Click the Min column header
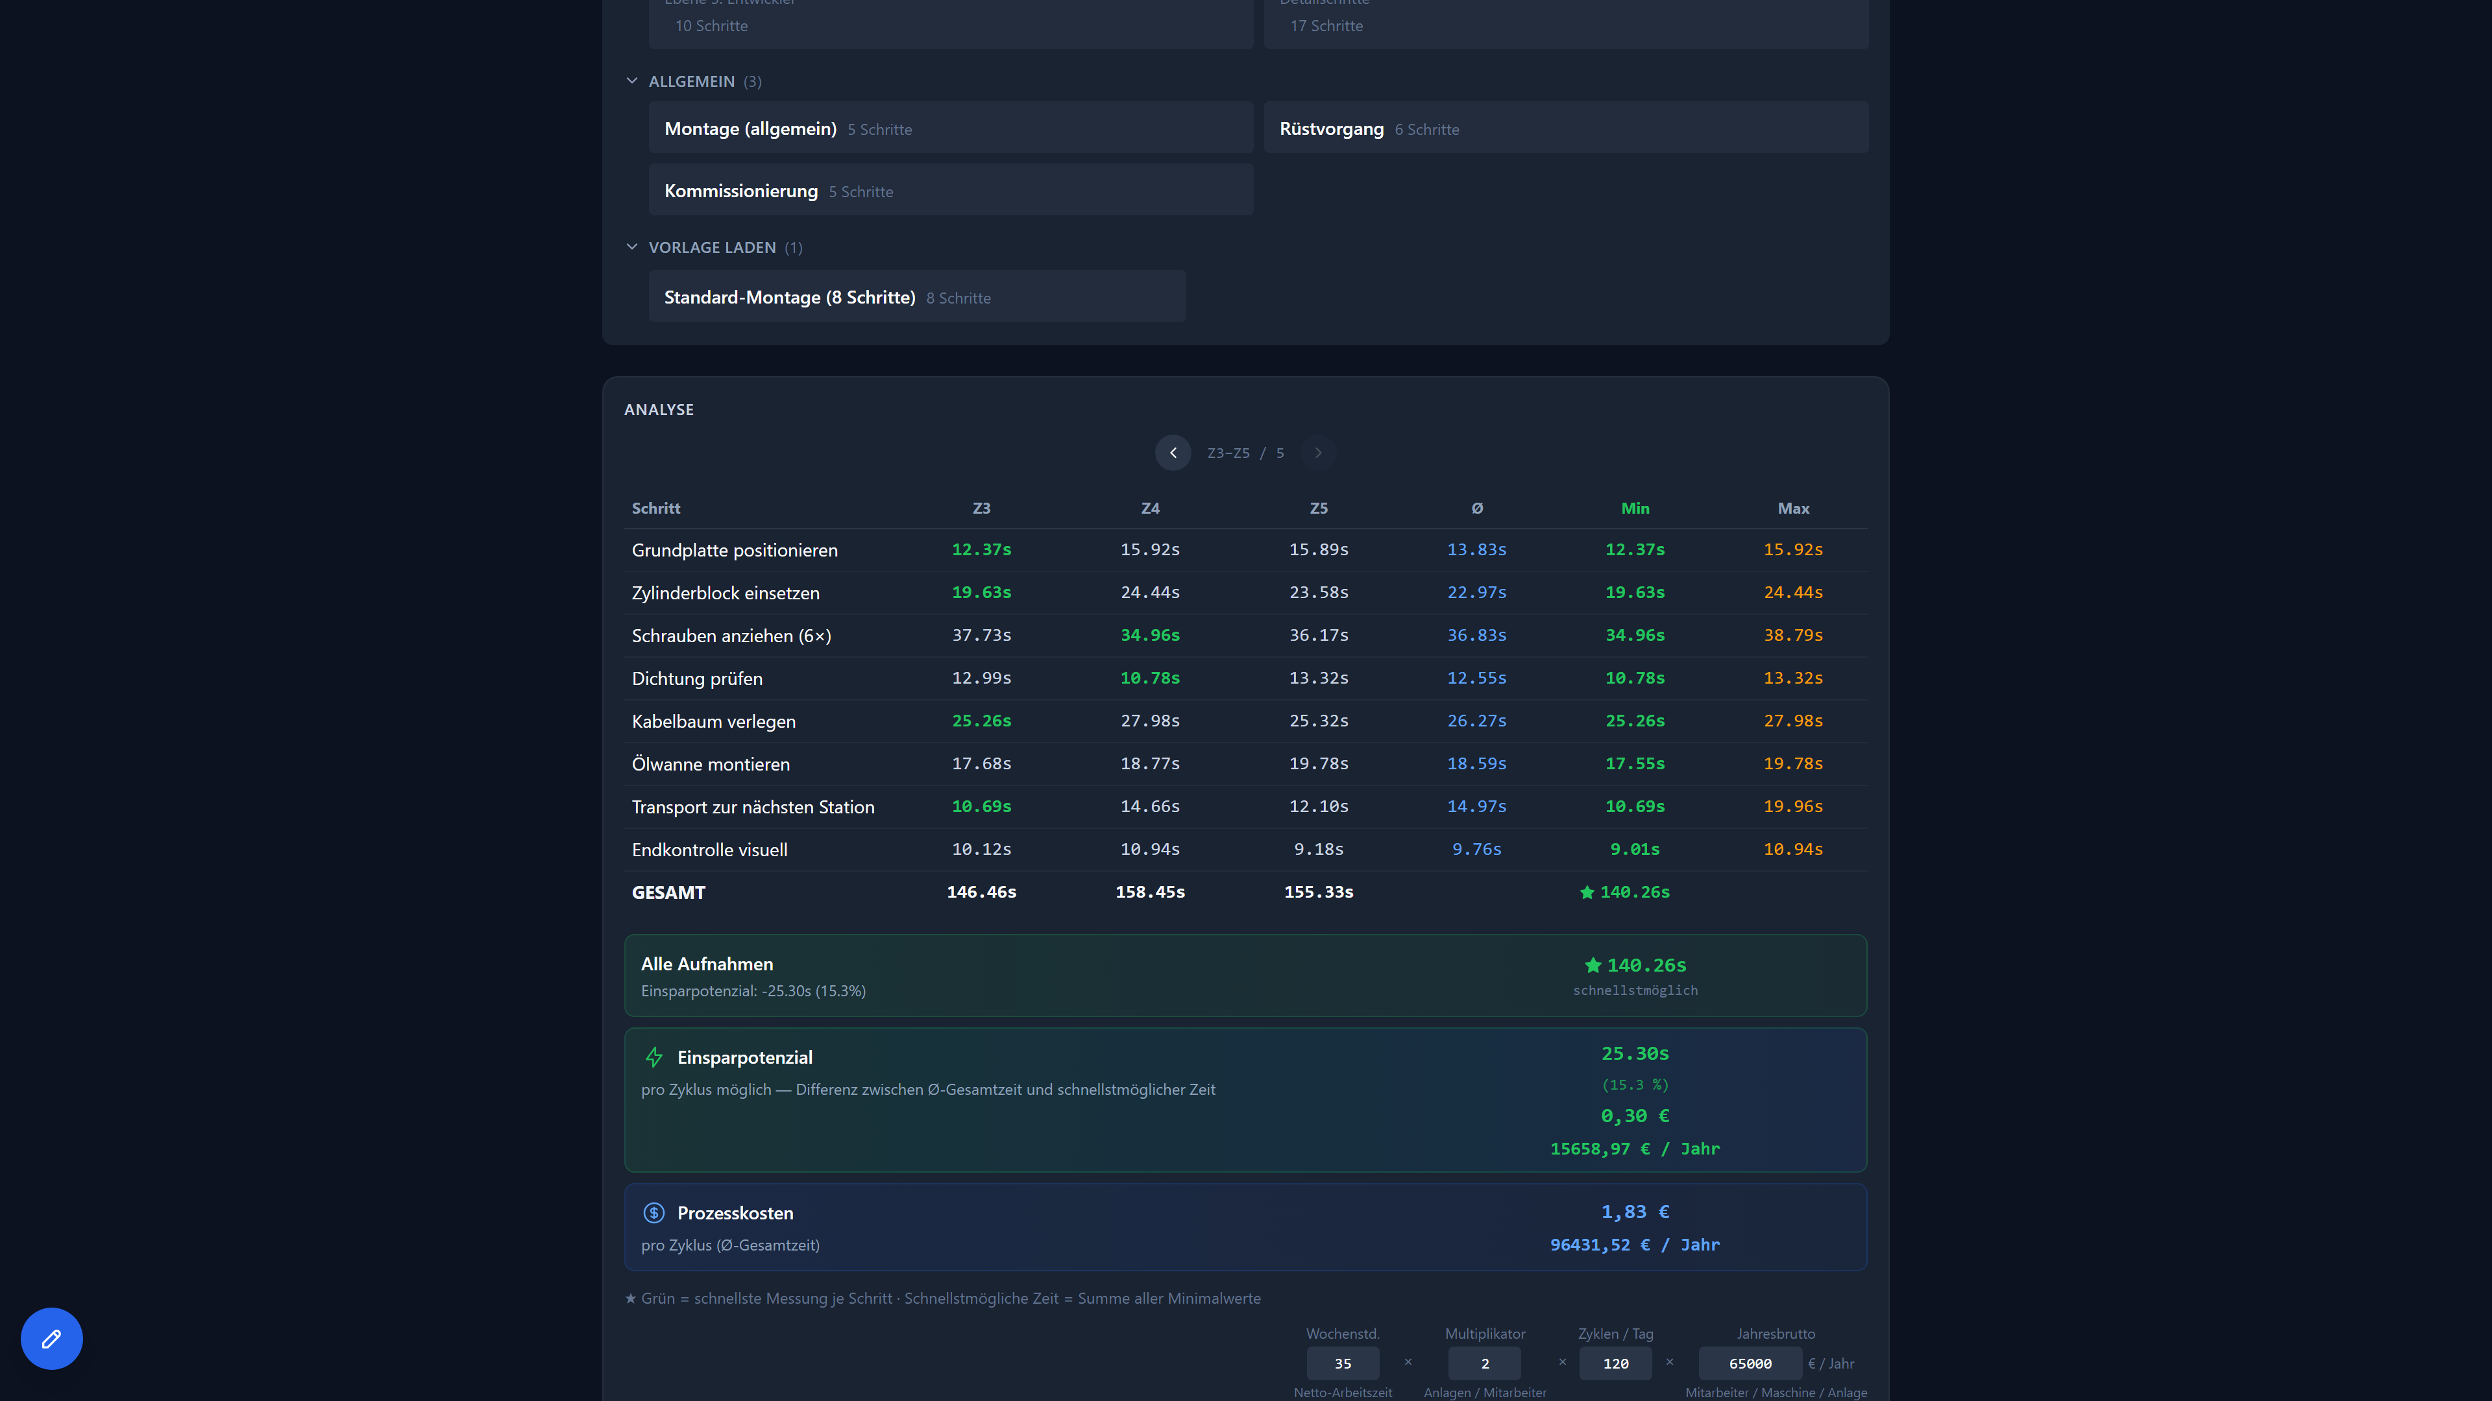 click(x=1635, y=509)
